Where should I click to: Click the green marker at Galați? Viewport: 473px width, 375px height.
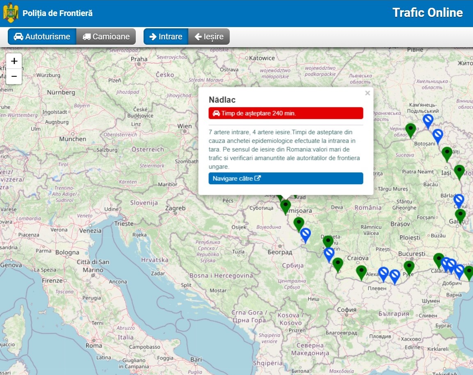click(460, 215)
